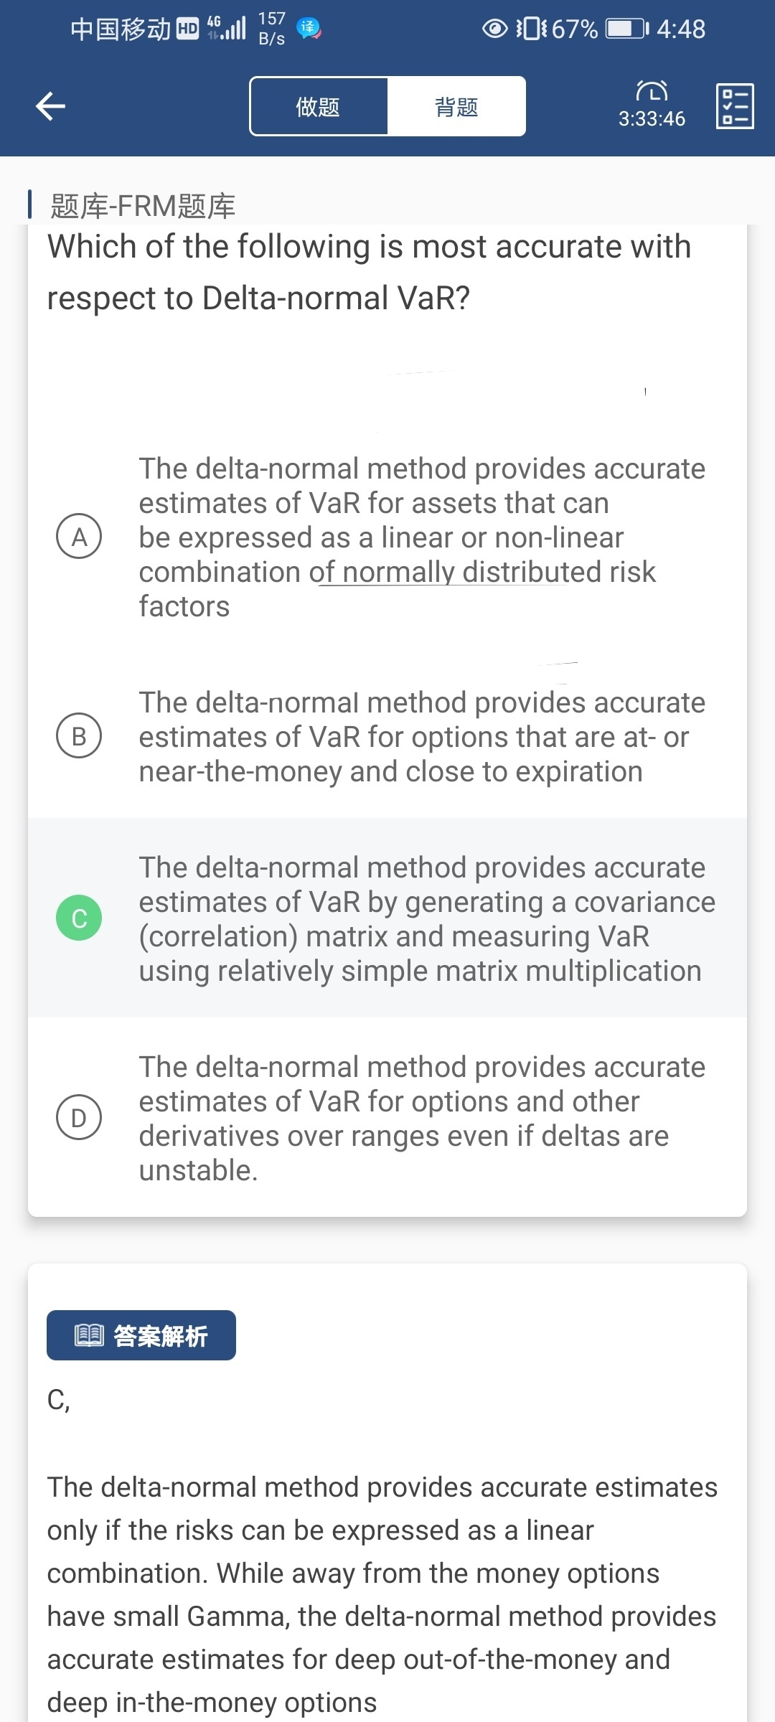Select answer option B radio button

point(79,736)
